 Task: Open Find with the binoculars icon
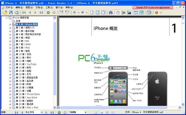tap(111, 13)
